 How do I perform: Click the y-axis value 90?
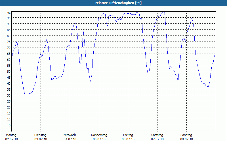tap(9, 24)
